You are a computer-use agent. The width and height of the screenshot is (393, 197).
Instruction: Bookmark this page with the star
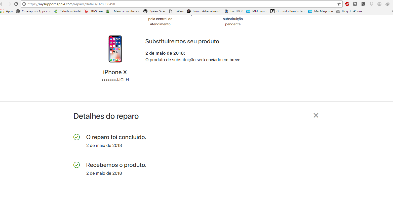[x=339, y=4]
